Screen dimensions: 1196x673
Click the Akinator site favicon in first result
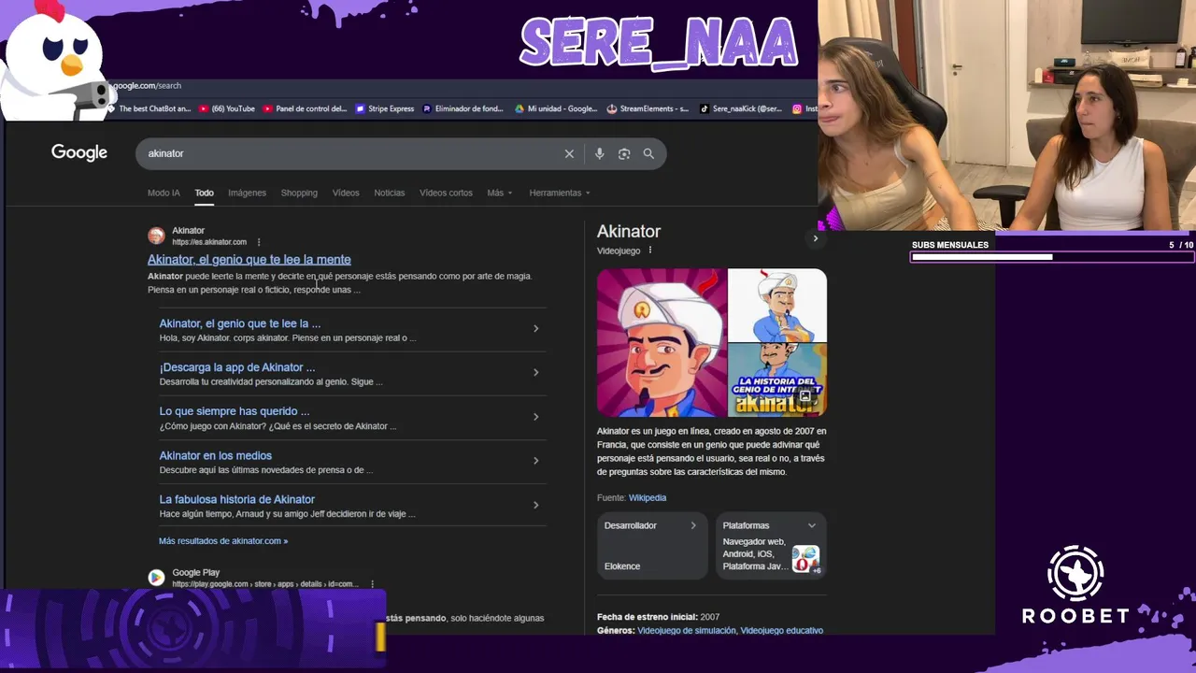pos(156,236)
